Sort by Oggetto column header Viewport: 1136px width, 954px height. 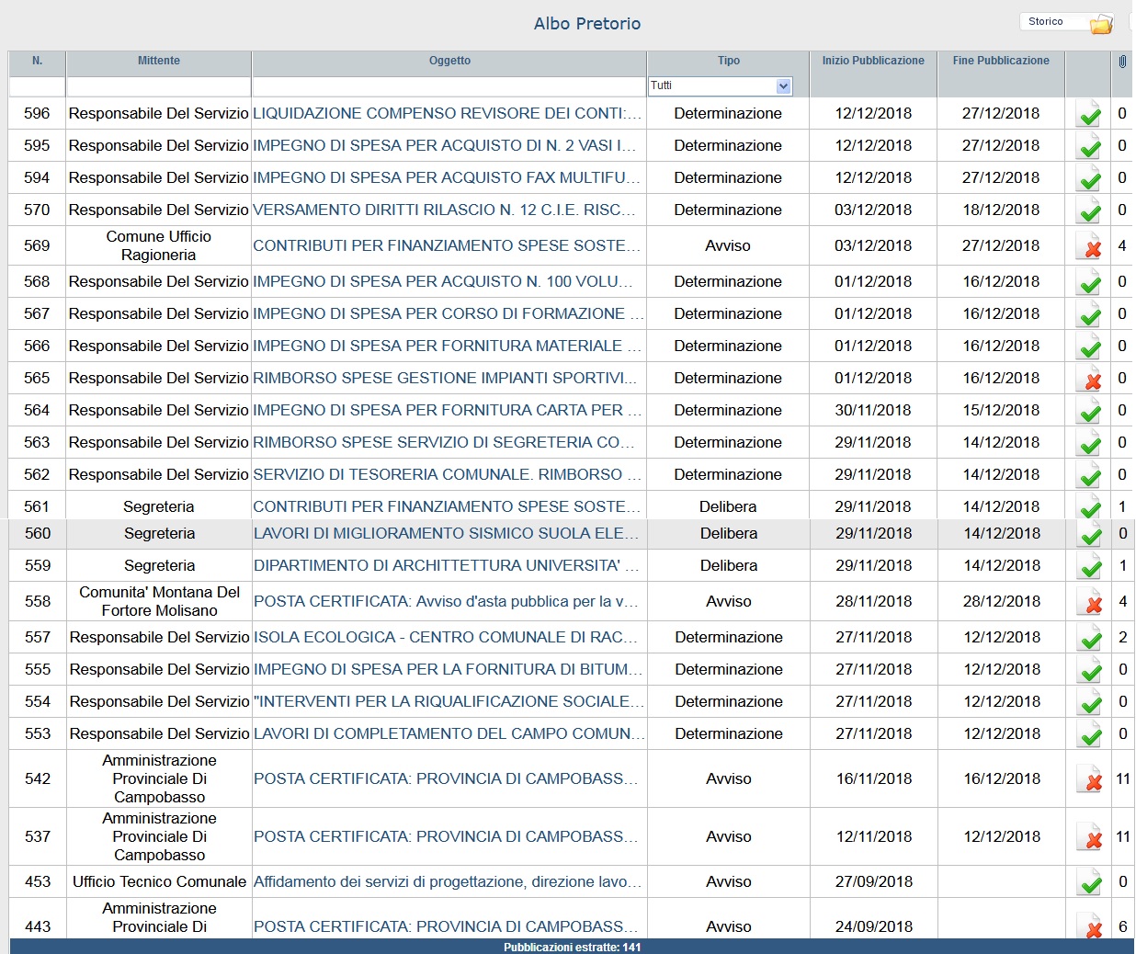(449, 61)
